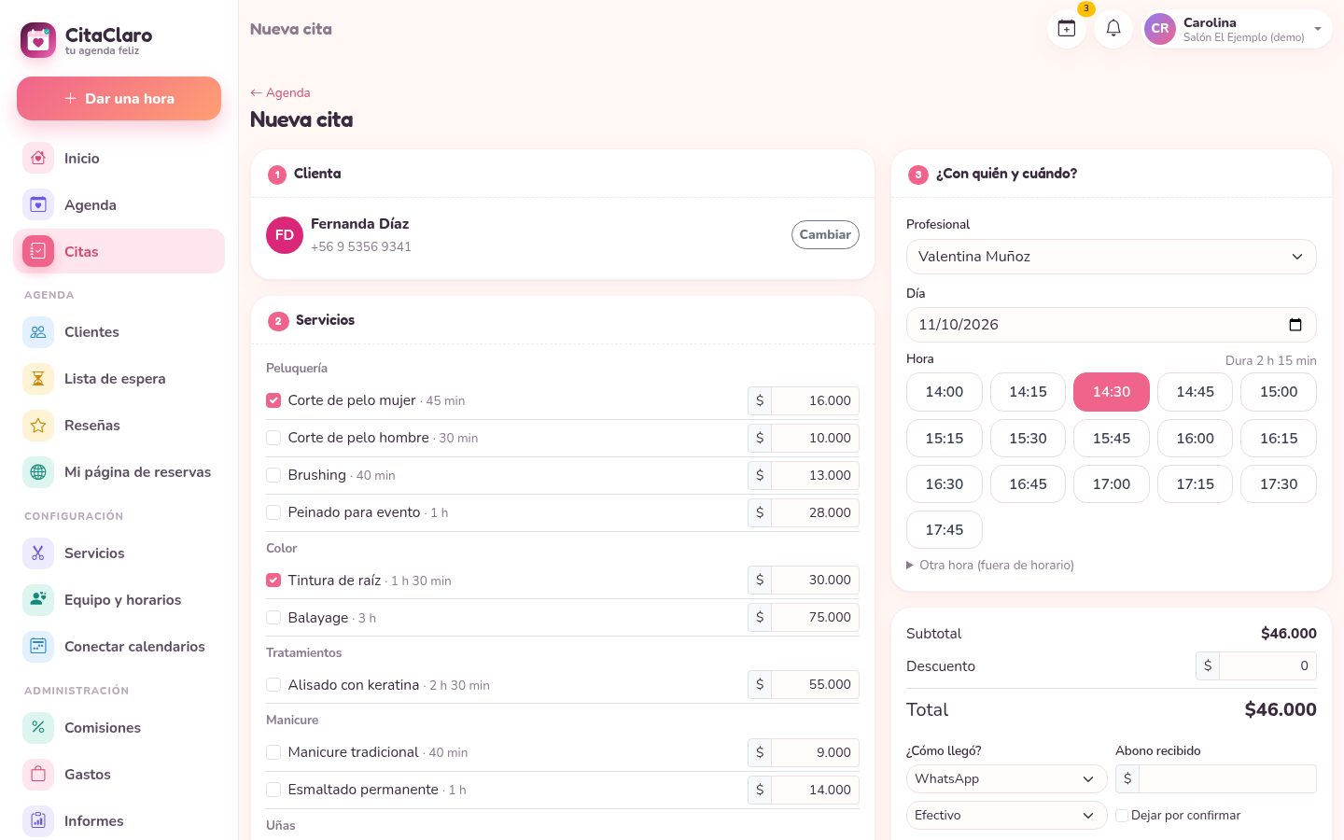Click the Dar una hora button
Screen dimensions: 1344x840
point(119,98)
